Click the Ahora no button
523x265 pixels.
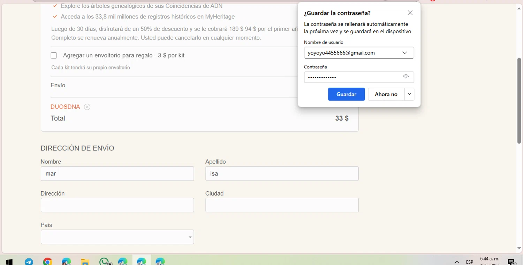386,94
